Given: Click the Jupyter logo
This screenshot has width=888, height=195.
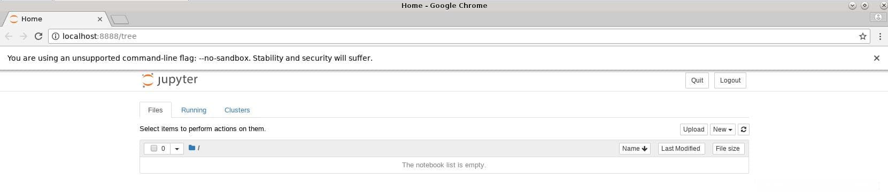Looking at the screenshot, I should (x=170, y=80).
